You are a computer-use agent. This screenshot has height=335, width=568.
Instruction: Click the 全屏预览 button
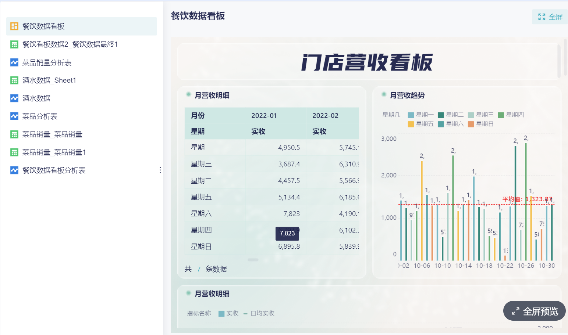(x=535, y=311)
